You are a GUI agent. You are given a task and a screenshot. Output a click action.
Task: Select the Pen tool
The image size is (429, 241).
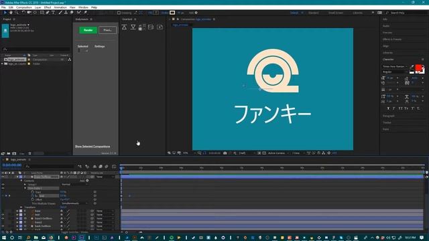click(48, 13)
